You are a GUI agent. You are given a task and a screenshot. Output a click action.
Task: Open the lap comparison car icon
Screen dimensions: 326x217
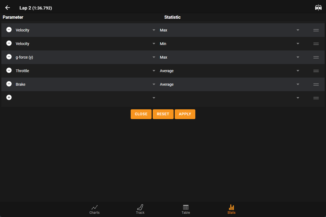pyautogui.click(x=318, y=7)
